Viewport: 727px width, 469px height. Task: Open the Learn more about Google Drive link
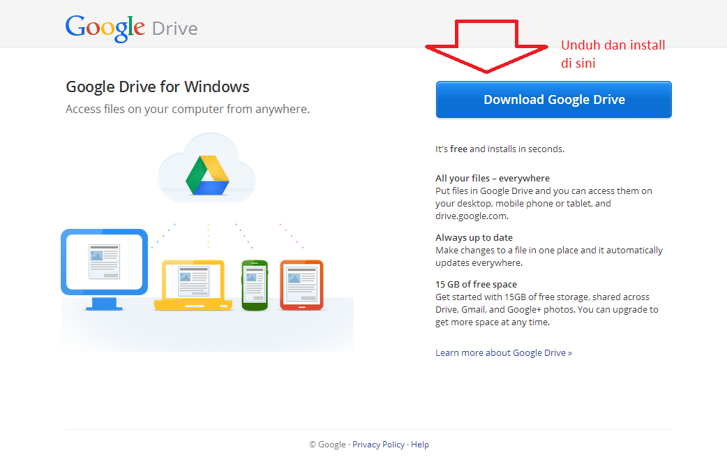tap(503, 352)
